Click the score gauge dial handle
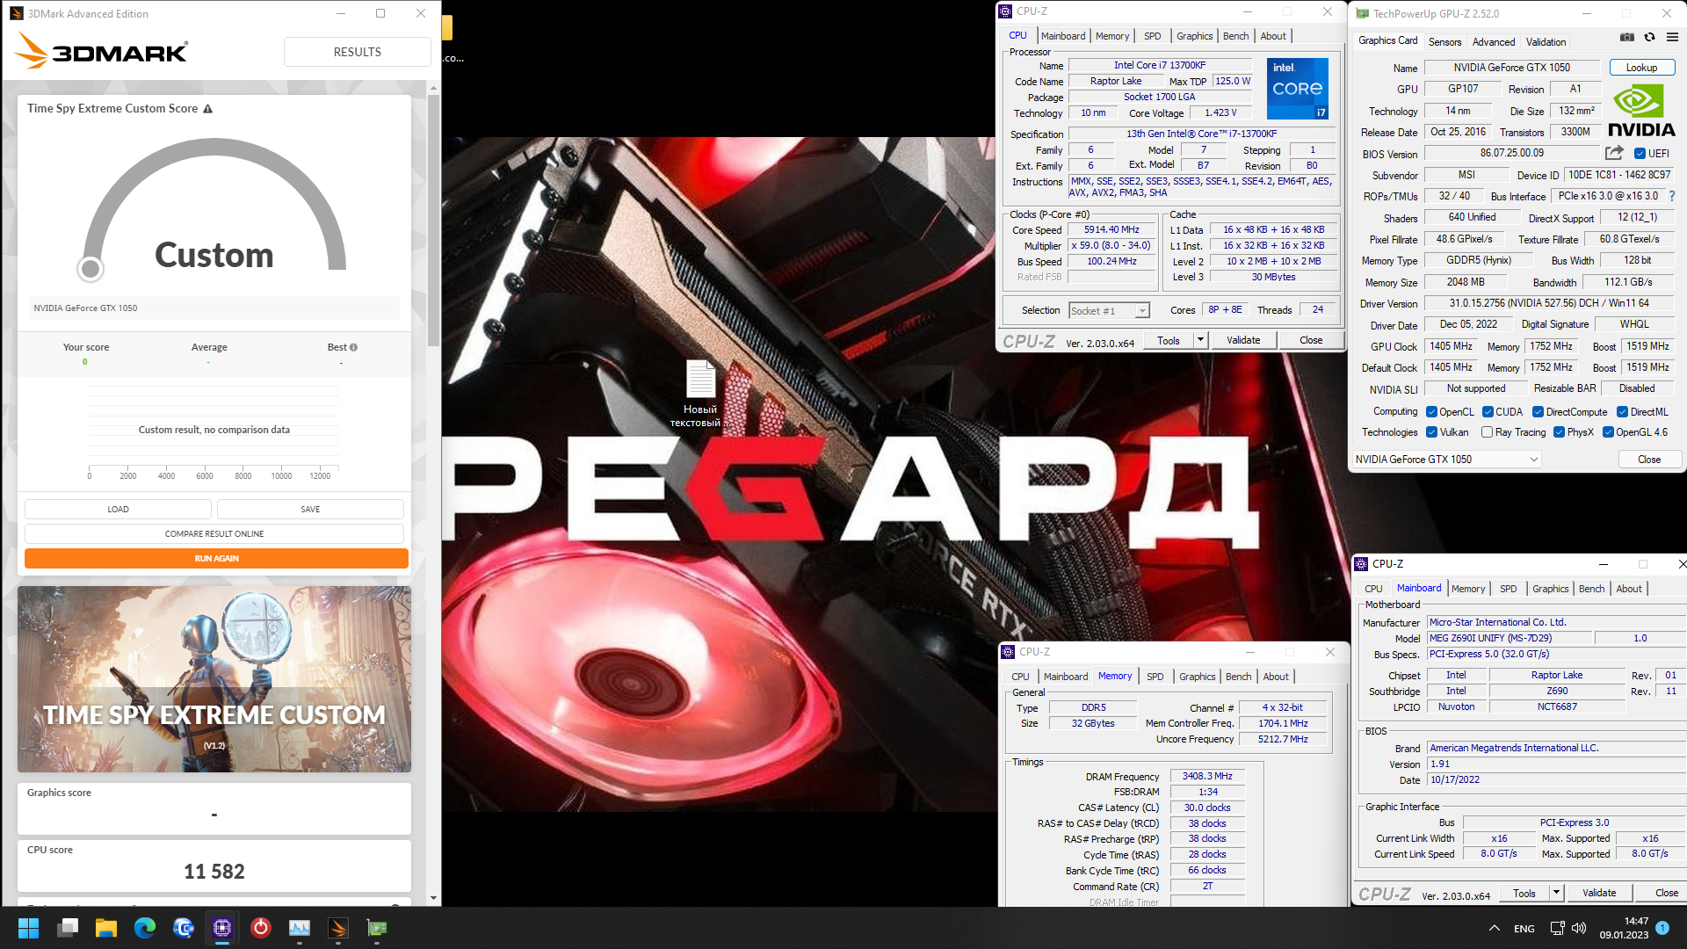This screenshot has height=949, width=1687. point(90,269)
